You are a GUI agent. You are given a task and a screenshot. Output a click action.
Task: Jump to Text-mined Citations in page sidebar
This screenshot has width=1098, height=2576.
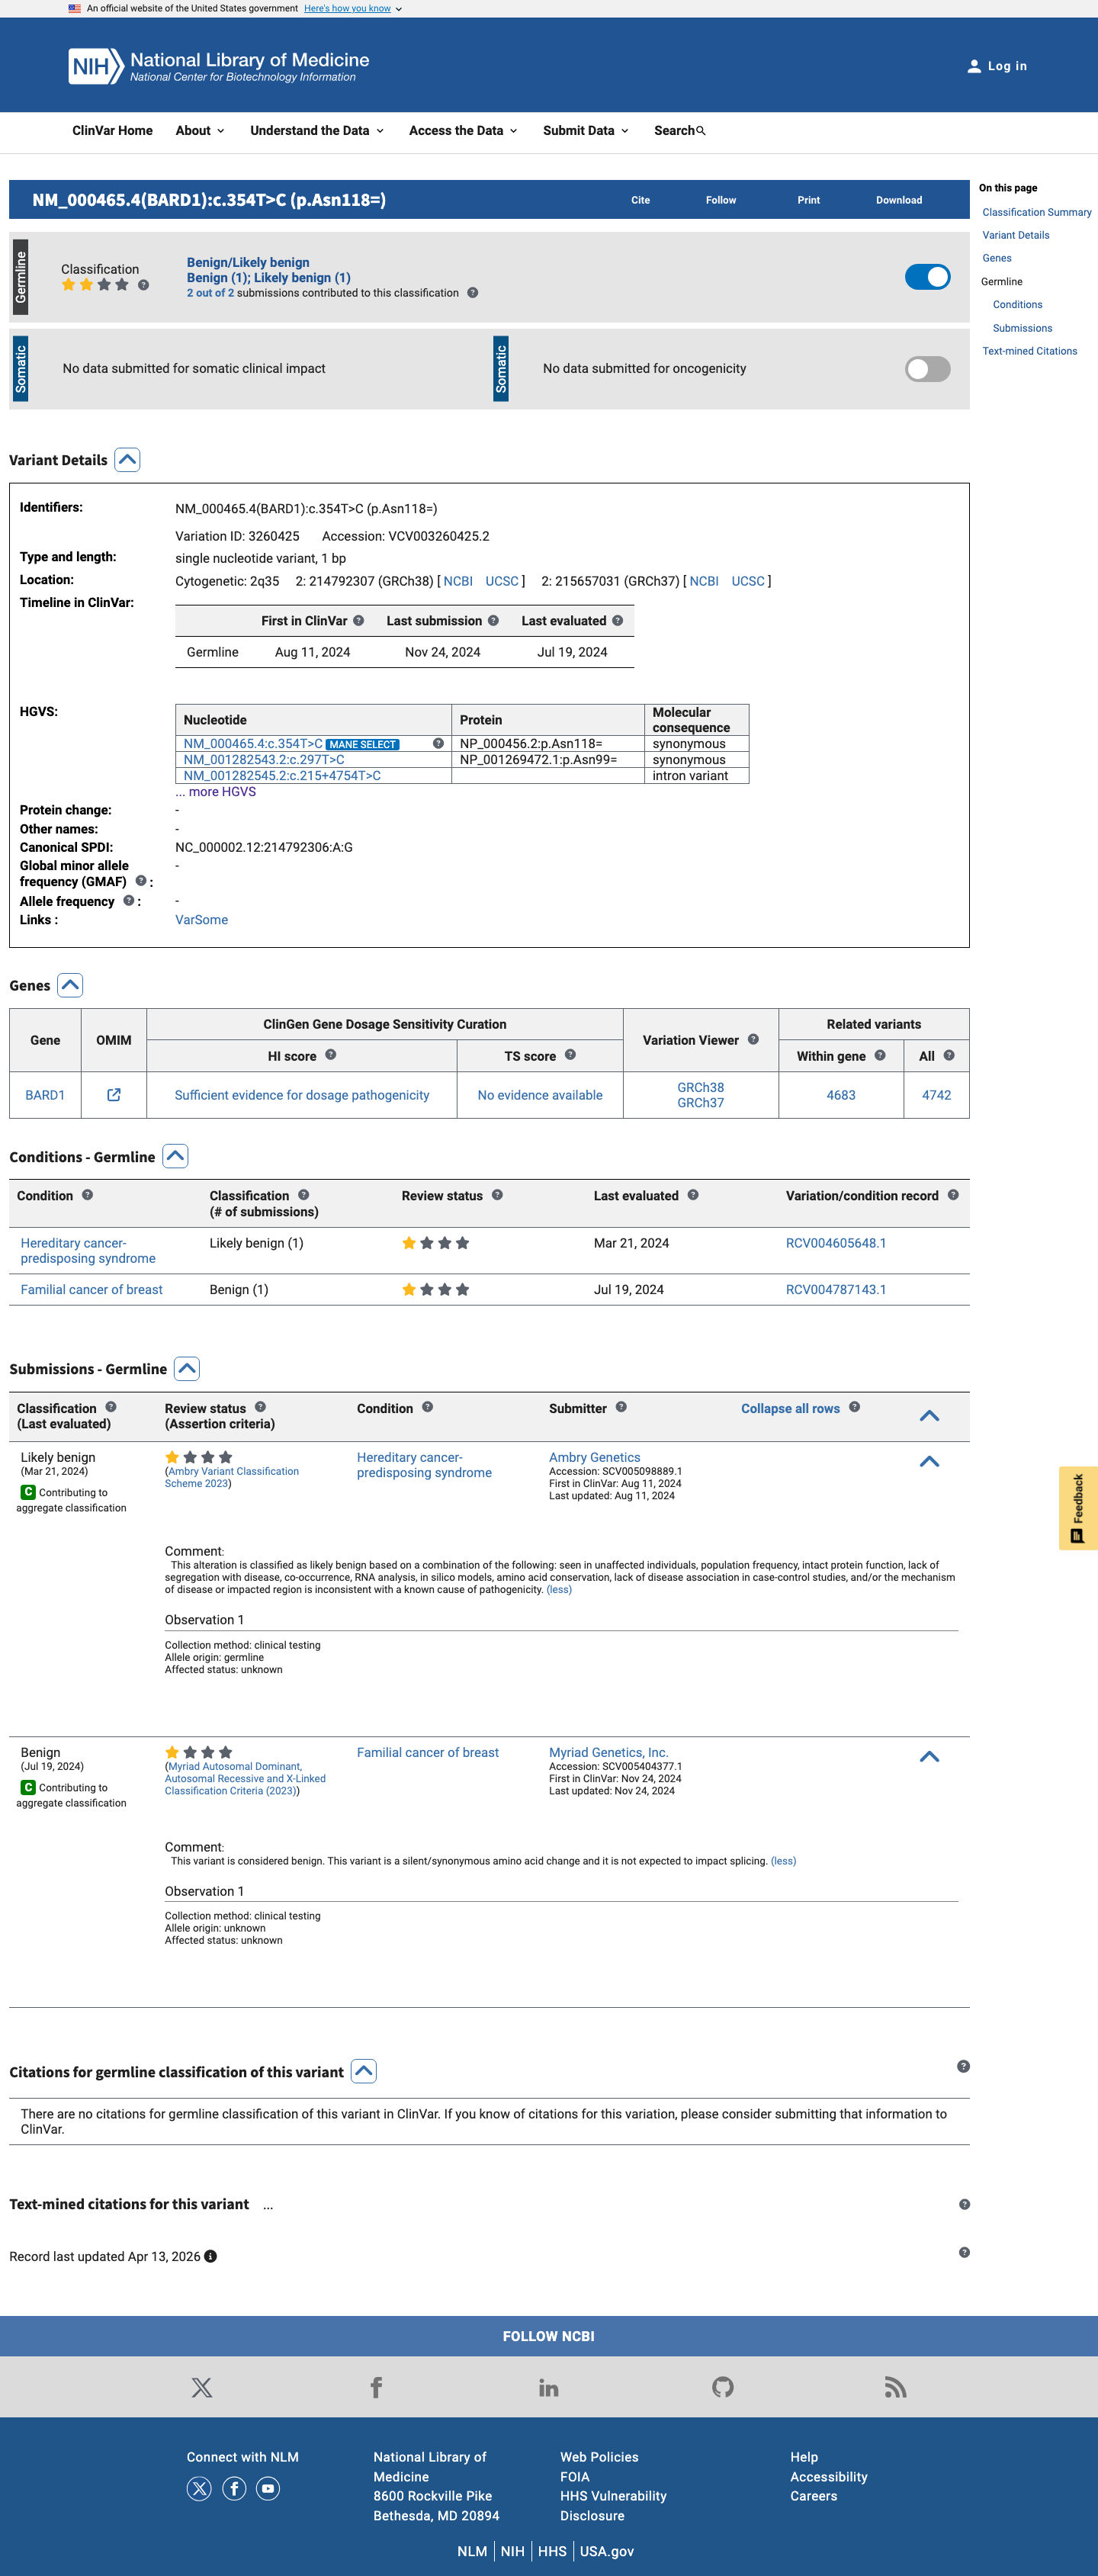point(1029,351)
